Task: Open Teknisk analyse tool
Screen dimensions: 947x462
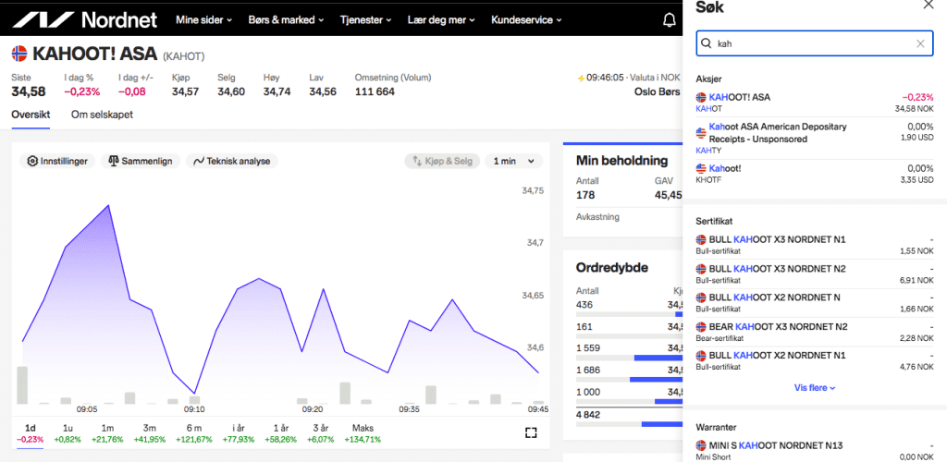Action: pyautogui.click(x=232, y=161)
